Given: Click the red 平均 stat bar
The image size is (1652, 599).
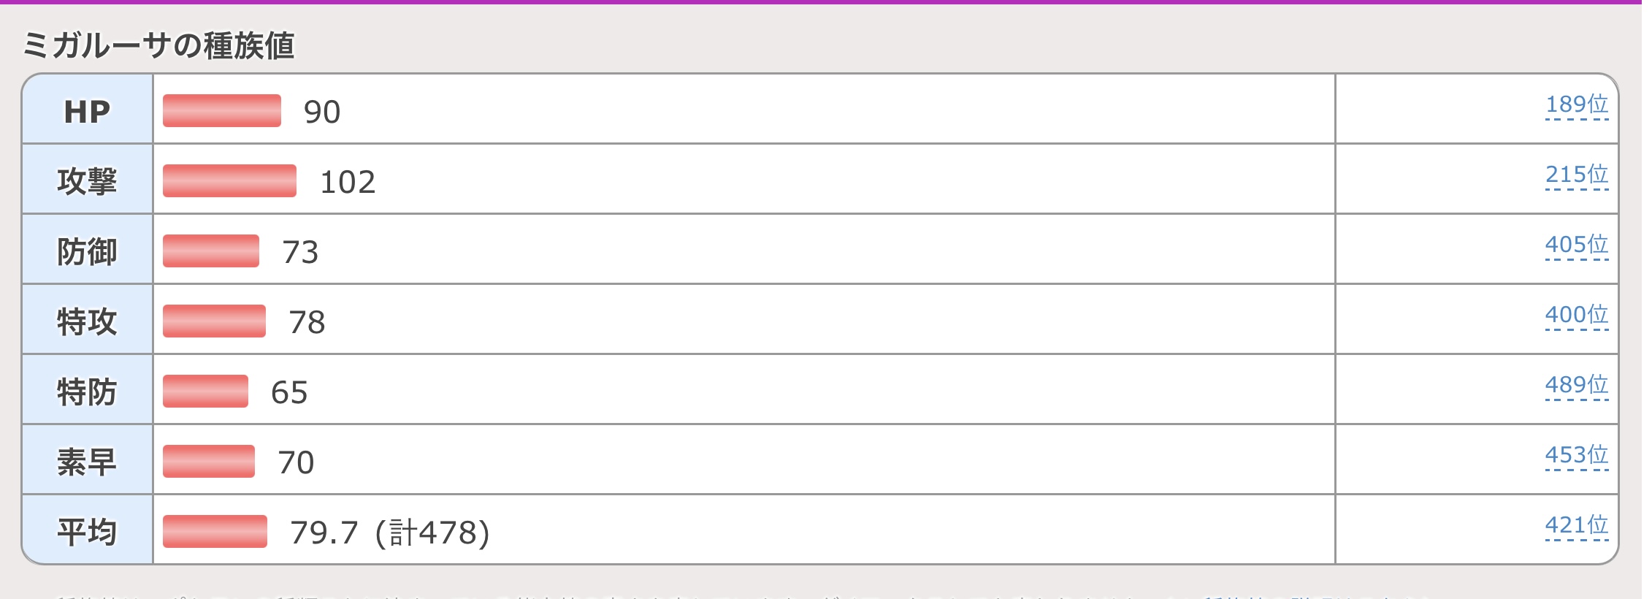Looking at the screenshot, I should (x=215, y=532).
